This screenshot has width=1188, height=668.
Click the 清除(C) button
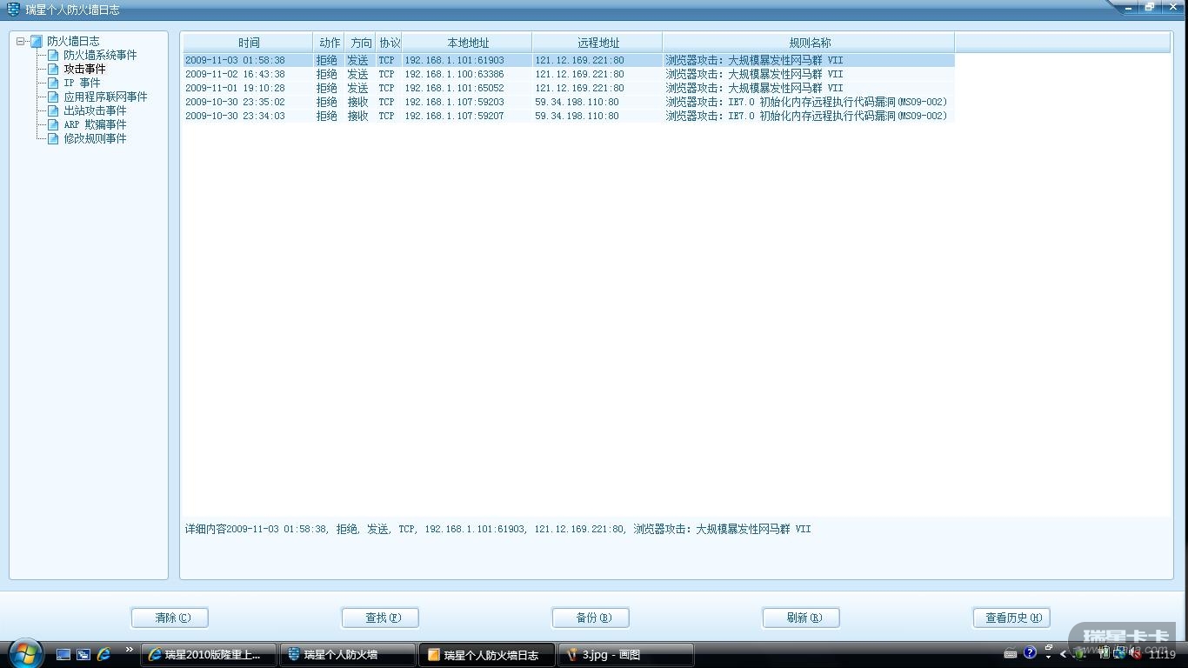(170, 618)
